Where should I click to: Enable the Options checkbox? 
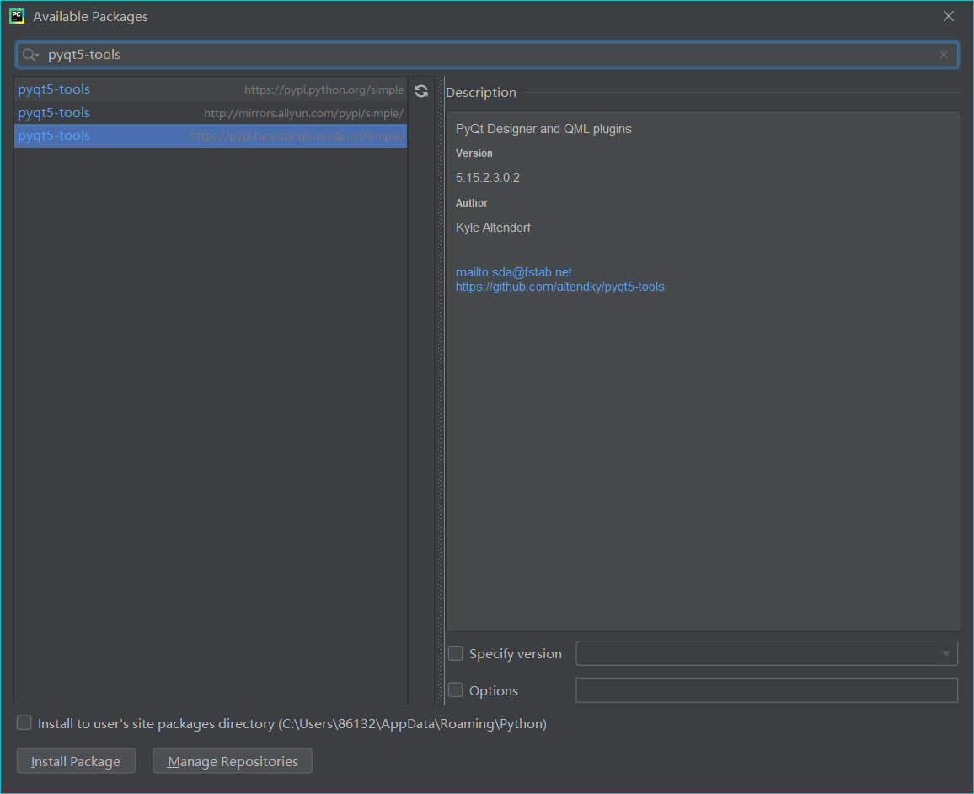click(455, 690)
